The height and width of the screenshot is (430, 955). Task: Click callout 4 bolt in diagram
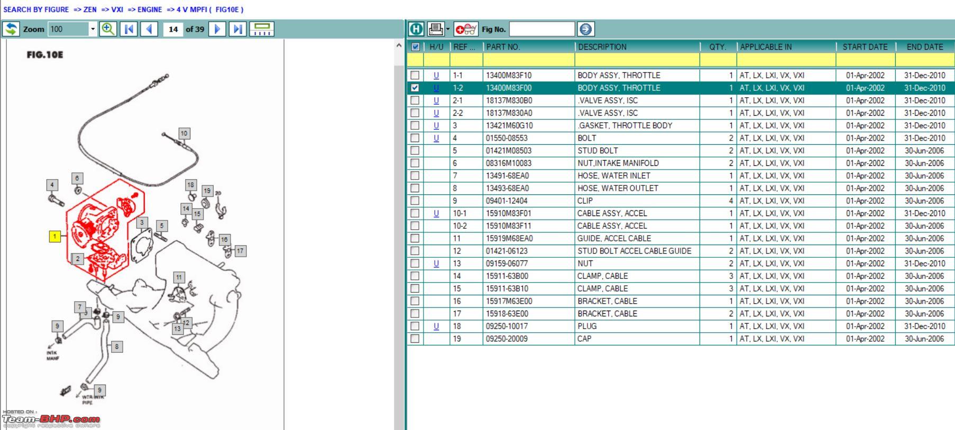[51, 185]
